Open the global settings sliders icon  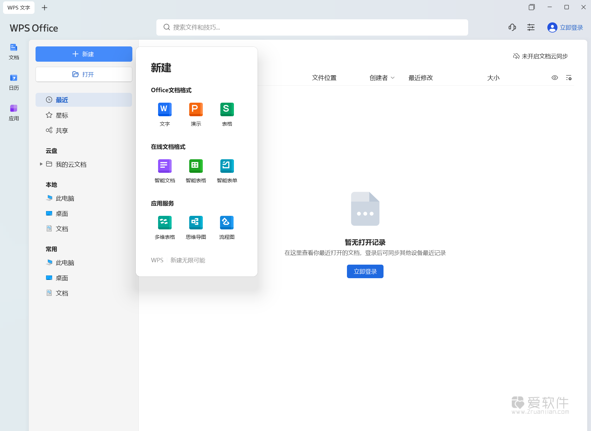(531, 27)
